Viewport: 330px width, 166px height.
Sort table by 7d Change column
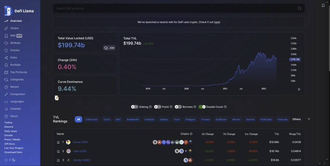click(229, 134)
